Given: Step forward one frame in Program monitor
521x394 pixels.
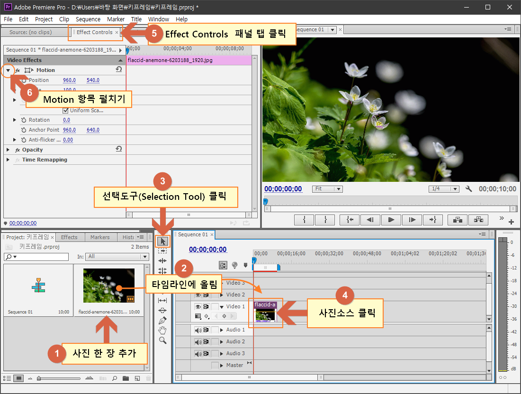Looking at the screenshot, I should (x=412, y=220).
